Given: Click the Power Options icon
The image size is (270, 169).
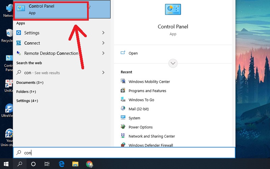Looking at the screenshot, I should 123,126.
